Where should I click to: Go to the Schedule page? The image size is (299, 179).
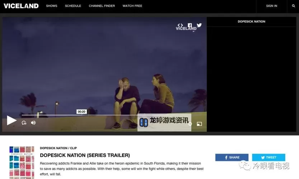tap(73, 6)
